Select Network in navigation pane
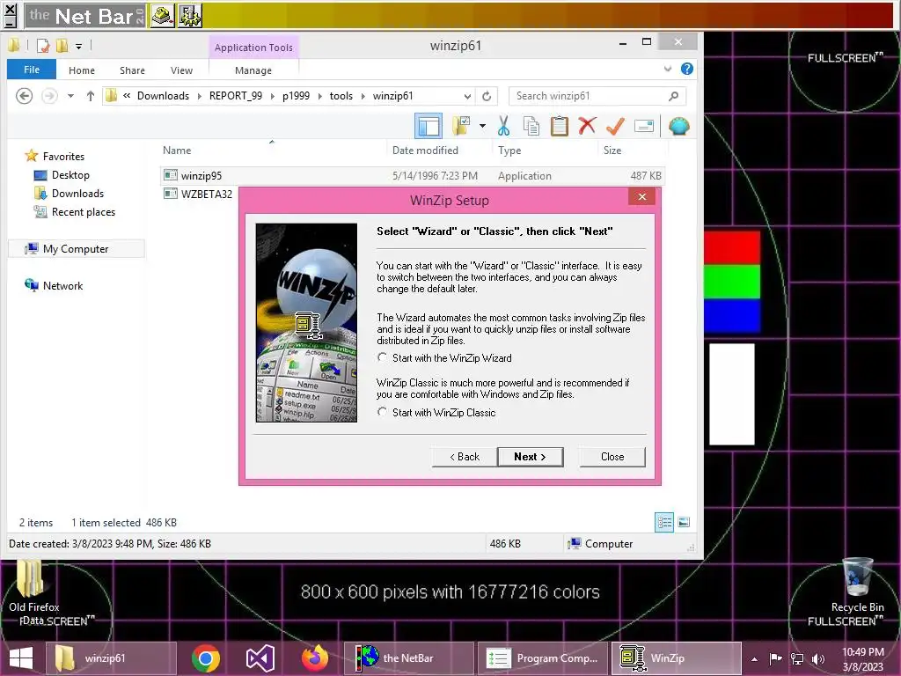This screenshot has height=676, width=901. click(x=62, y=286)
